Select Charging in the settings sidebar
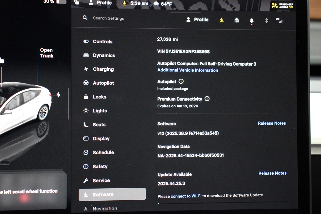 [x=103, y=69]
